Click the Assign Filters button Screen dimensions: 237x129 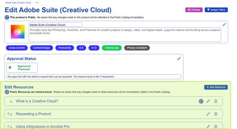click(x=216, y=10)
